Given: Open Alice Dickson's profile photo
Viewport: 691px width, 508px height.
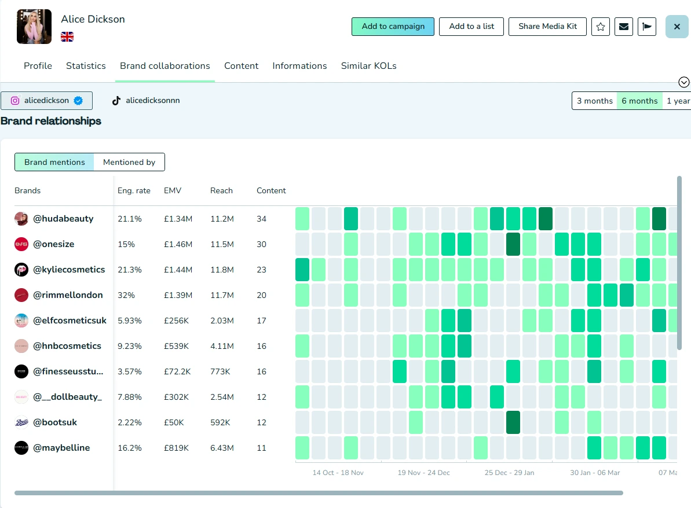Looking at the screenshot, I should coord(34,27).
